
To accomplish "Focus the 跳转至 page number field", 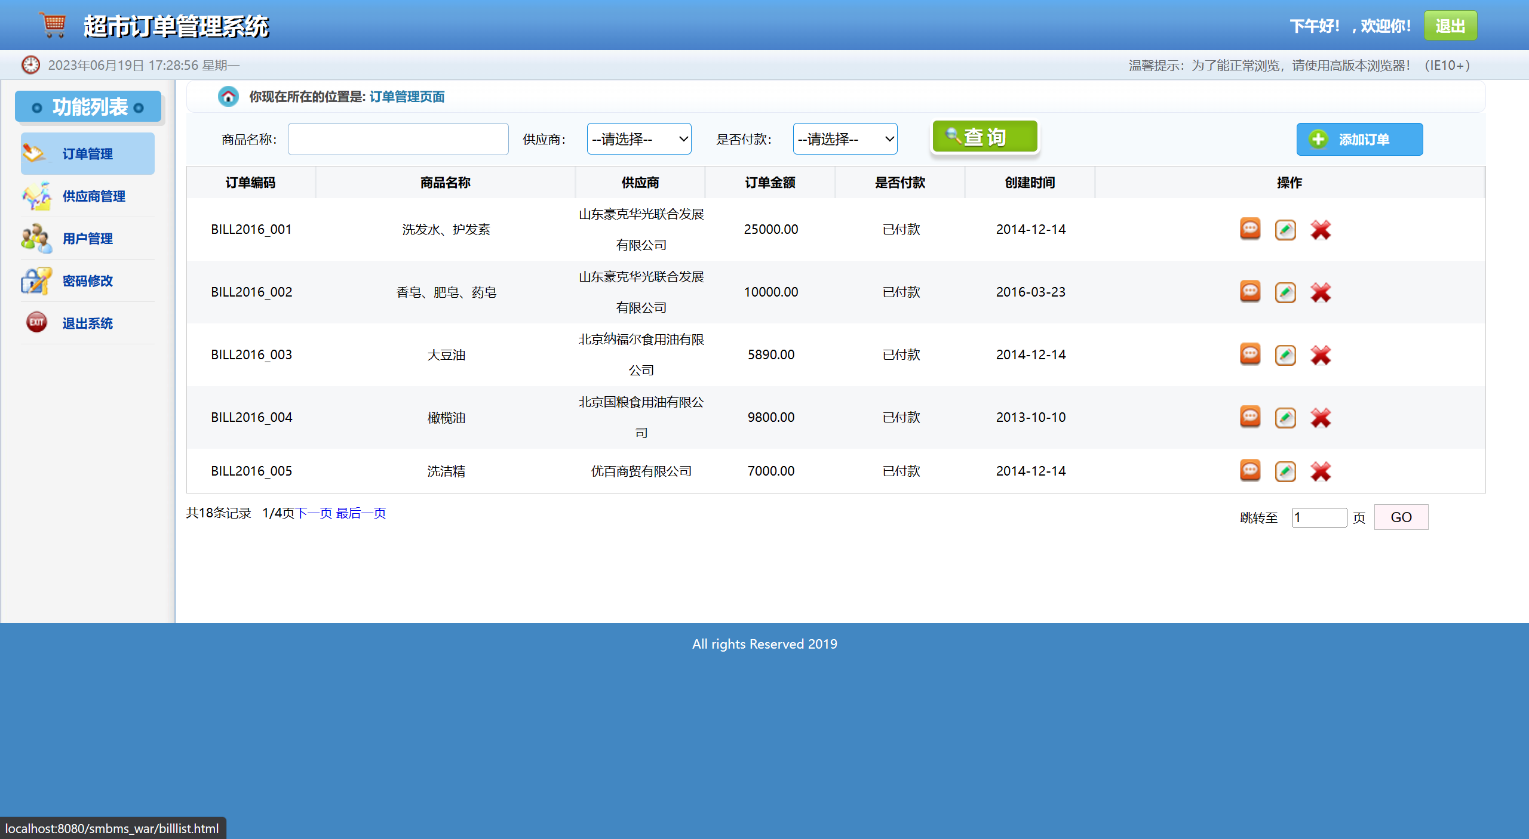I will [x=1319, y=517].
